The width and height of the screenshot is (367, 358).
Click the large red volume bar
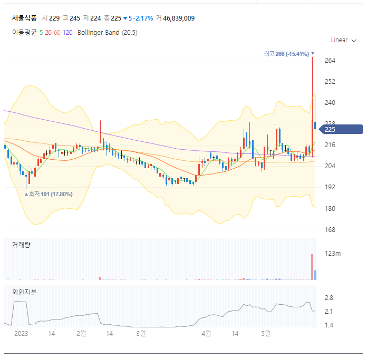312,267
